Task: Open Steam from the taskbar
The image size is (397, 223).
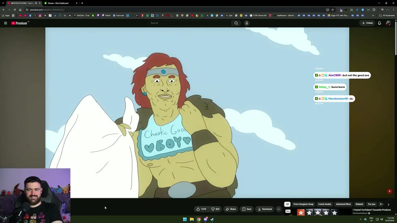Action: pyautogui.click(x=212, y=219)
